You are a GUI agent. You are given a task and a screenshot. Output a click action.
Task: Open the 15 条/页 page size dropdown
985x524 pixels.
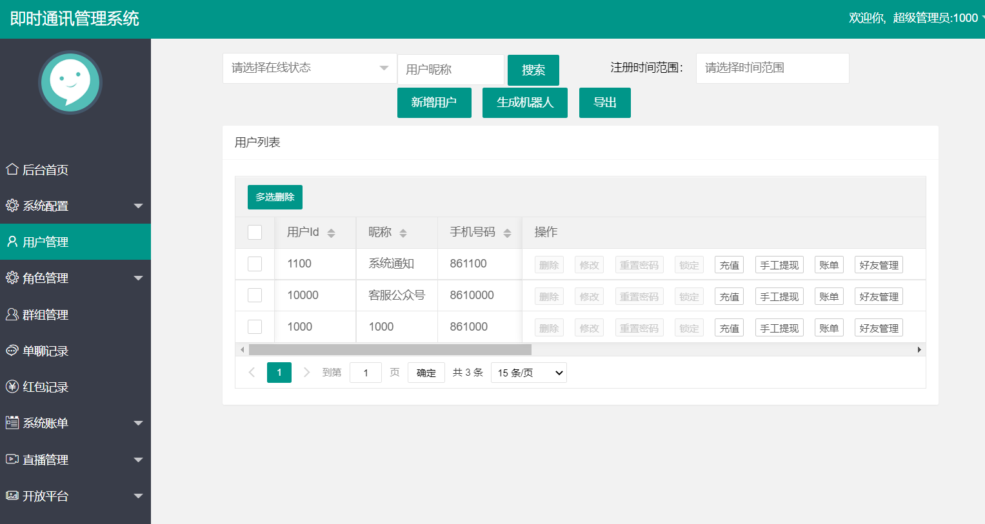(x=529, y=373)
